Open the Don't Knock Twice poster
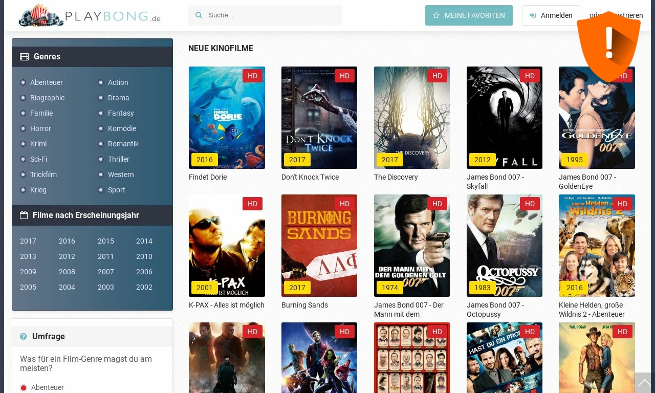This screenshot has height=393, width=655. pyautogui.click(x=319, y=118)
